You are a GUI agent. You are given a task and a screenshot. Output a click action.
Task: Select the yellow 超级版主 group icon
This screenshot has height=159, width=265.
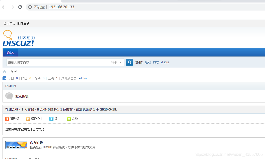(28, 119)
